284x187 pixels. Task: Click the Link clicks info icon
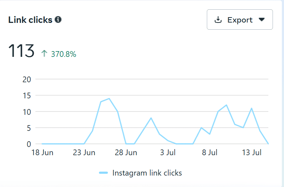[x=58, y=20]
